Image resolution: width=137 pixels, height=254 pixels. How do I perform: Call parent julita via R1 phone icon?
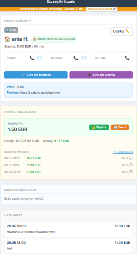(75, 58)
